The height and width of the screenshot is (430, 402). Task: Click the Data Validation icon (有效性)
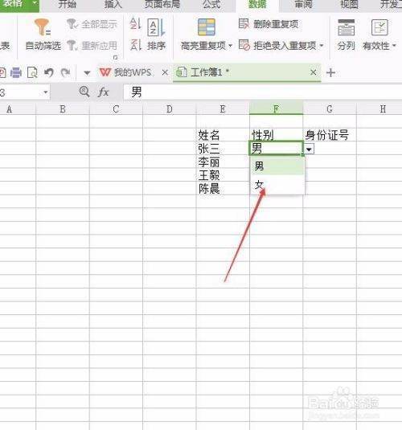tap(379, 27)
